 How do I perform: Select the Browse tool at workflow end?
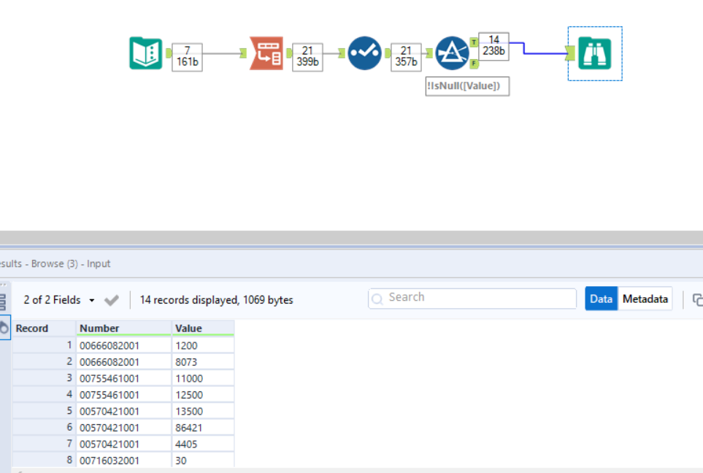point(594,53)
